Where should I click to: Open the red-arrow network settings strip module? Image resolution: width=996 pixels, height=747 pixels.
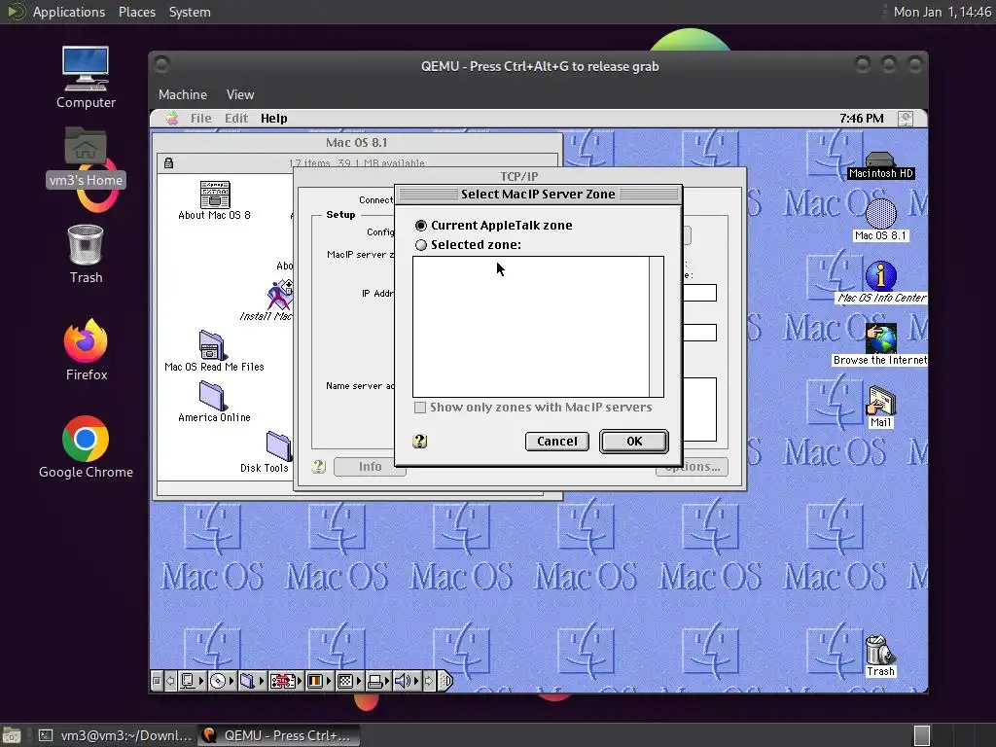tap(285, 682)
